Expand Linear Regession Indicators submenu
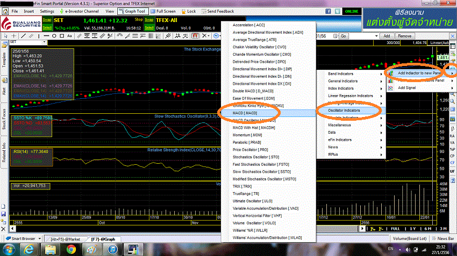 point(351,96)
